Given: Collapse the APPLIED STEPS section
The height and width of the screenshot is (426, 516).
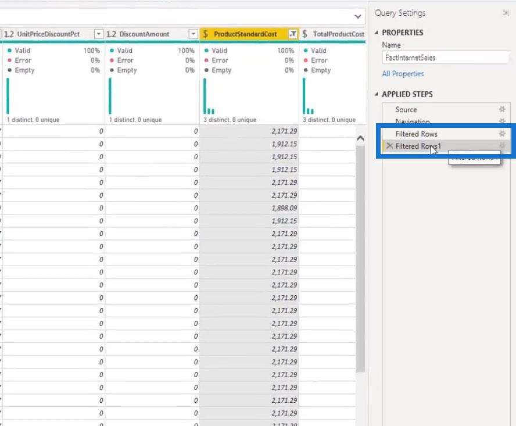Looking at the screenshot, I should [376, 94].
